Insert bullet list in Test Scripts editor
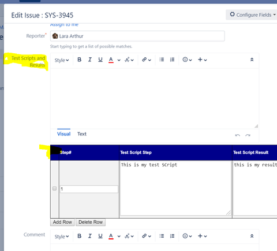Image resolution: width=277 pixels, height=251 pixels. click(x=162, y=60)
